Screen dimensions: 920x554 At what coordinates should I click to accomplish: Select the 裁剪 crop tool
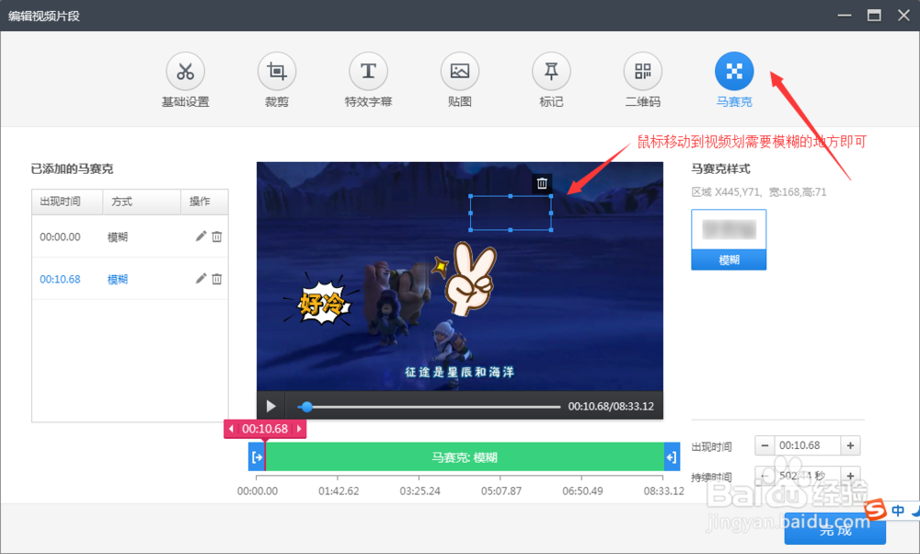[x=276, y=78]
